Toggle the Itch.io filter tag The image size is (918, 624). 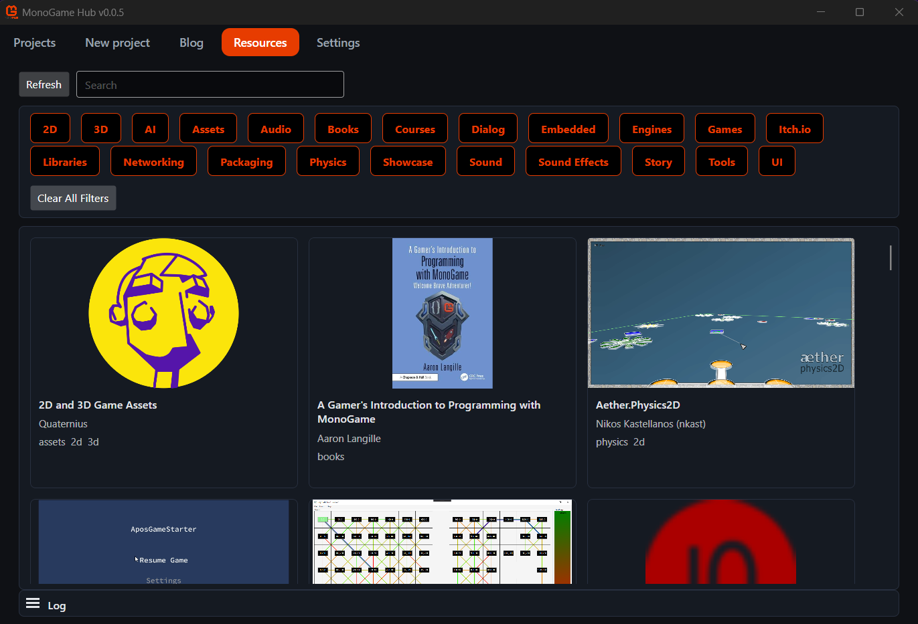tap(794, 128)
